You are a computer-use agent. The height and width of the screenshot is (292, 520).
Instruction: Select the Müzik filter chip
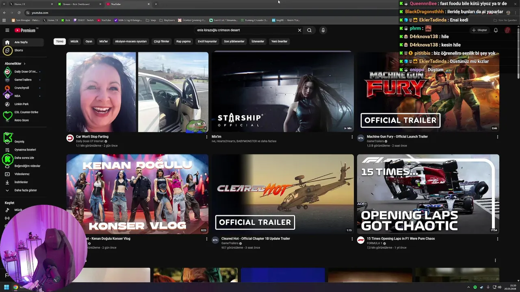click(x=74, y=41)
